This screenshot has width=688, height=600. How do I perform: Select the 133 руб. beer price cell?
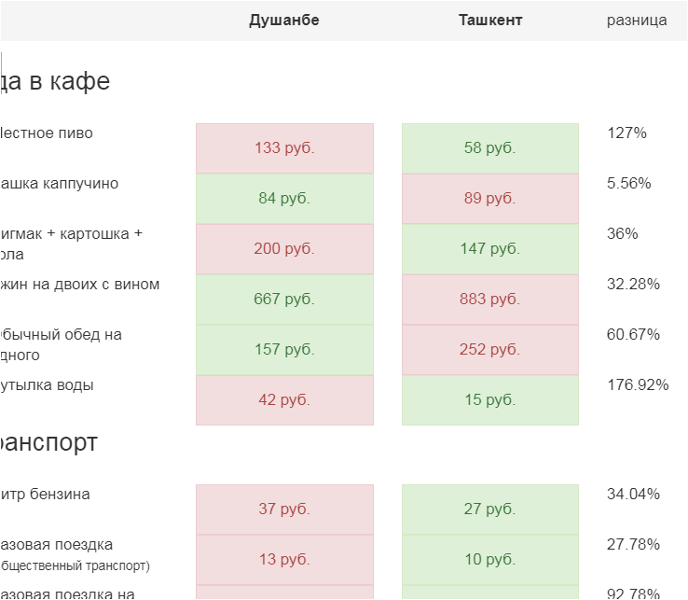(284, 148)
